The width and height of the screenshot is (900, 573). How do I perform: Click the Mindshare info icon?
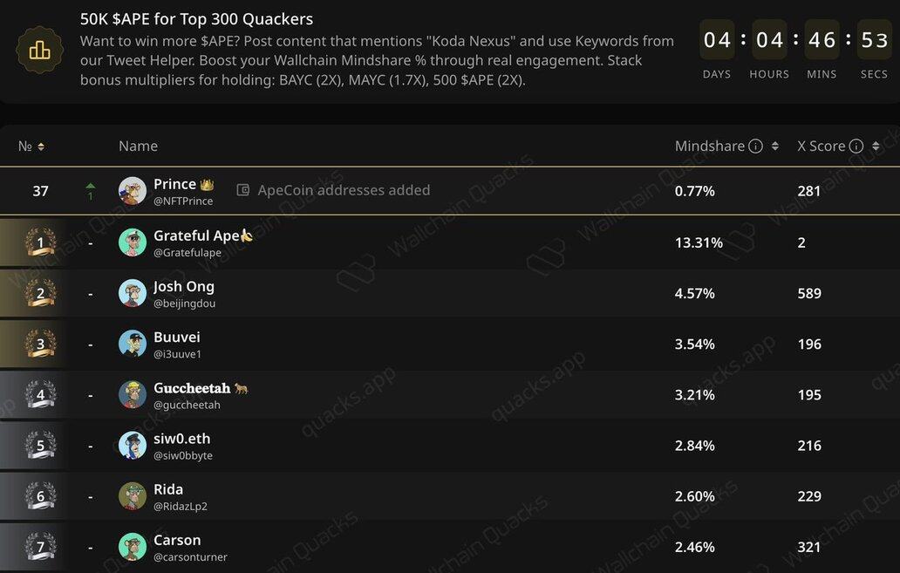pos(756,147)
